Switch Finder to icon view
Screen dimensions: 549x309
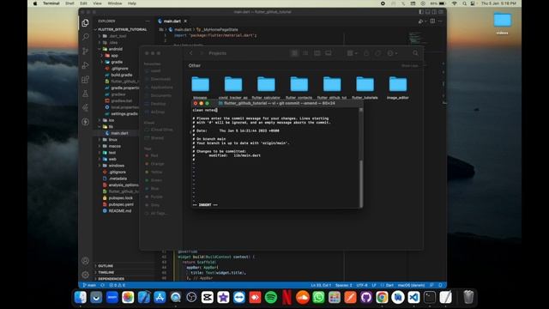(294, 53)
